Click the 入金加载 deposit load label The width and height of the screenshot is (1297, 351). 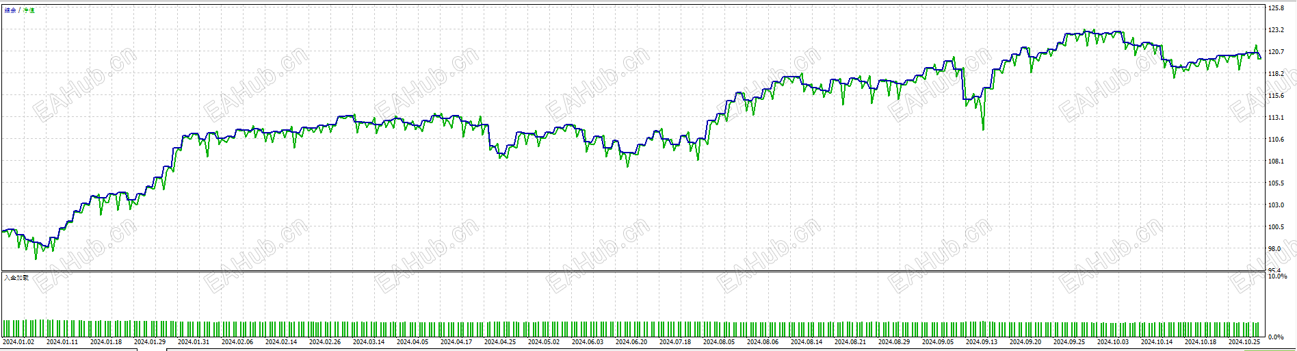pyautogui.click(x=16, y=278)
